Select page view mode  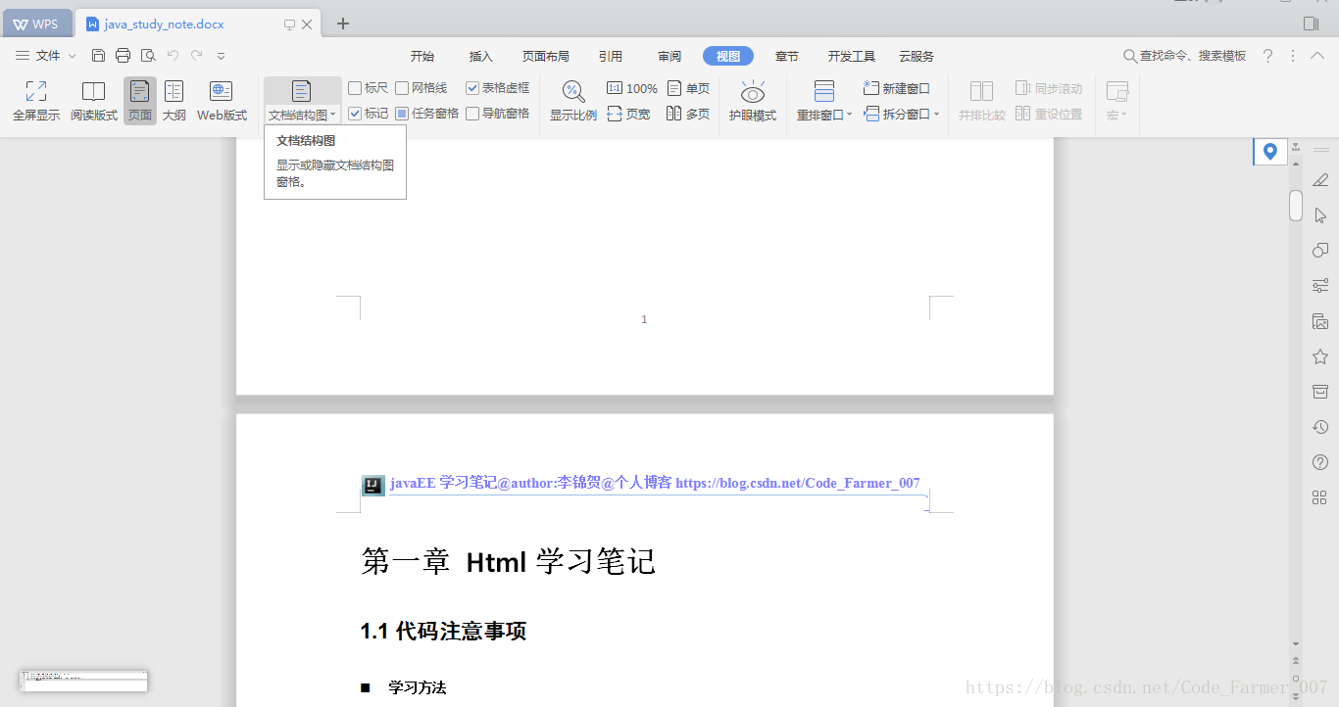140,102
